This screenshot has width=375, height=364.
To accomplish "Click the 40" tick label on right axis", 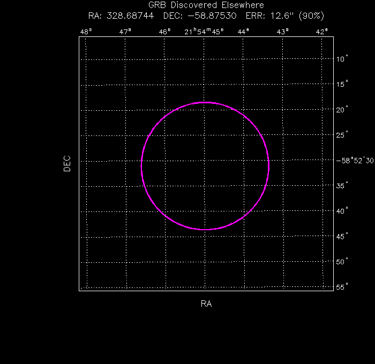I will (x=343, y=211).
